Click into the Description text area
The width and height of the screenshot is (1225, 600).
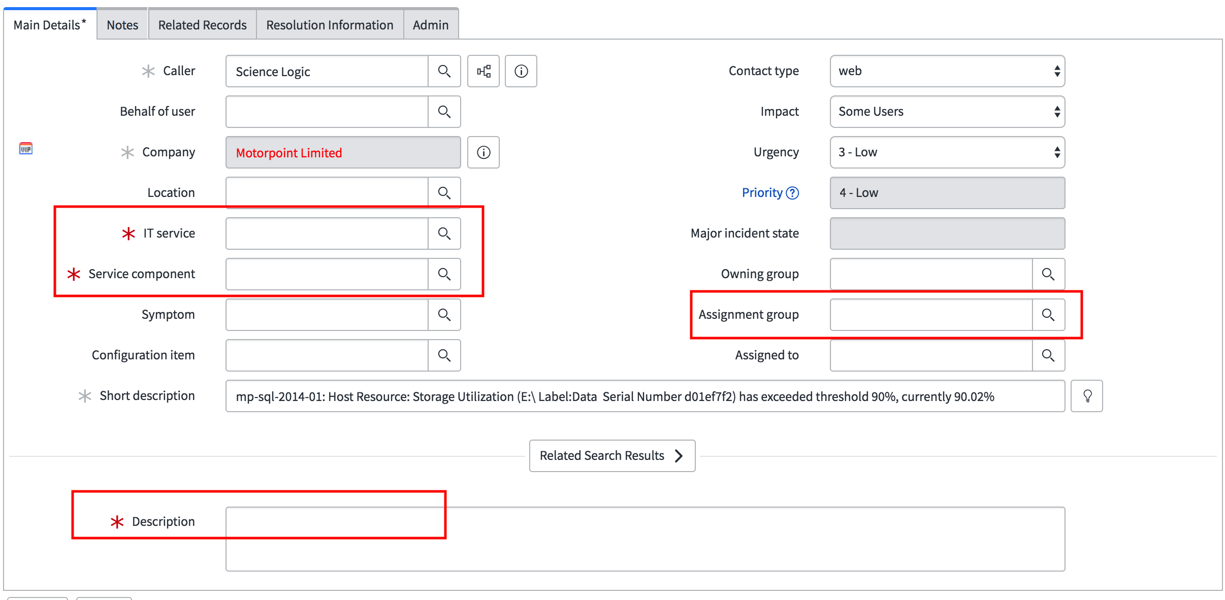[645, 539]
